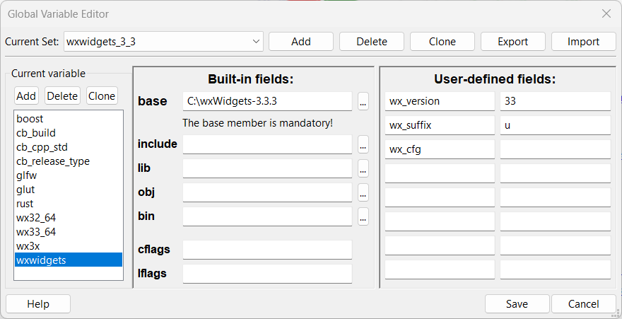Edit the wx_suffix field name
Viewport: 622px width, 319px height.
440,125
